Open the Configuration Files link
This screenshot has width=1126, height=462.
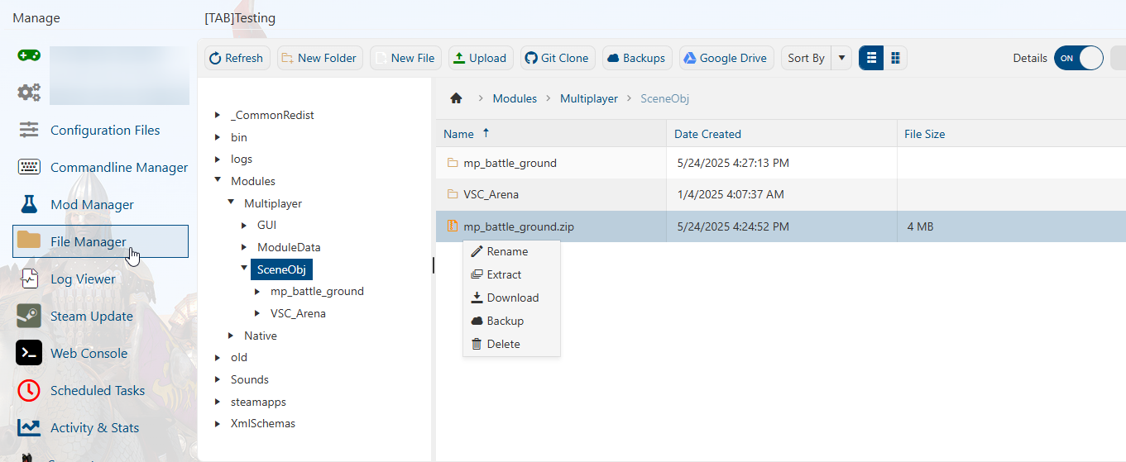point(105,130)
